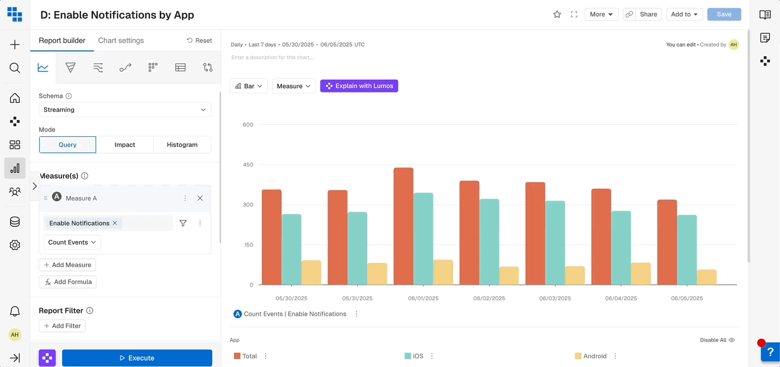Open the book docs icon in right rail
This screenshot has height=367, width=780.
tap(765, 15)
